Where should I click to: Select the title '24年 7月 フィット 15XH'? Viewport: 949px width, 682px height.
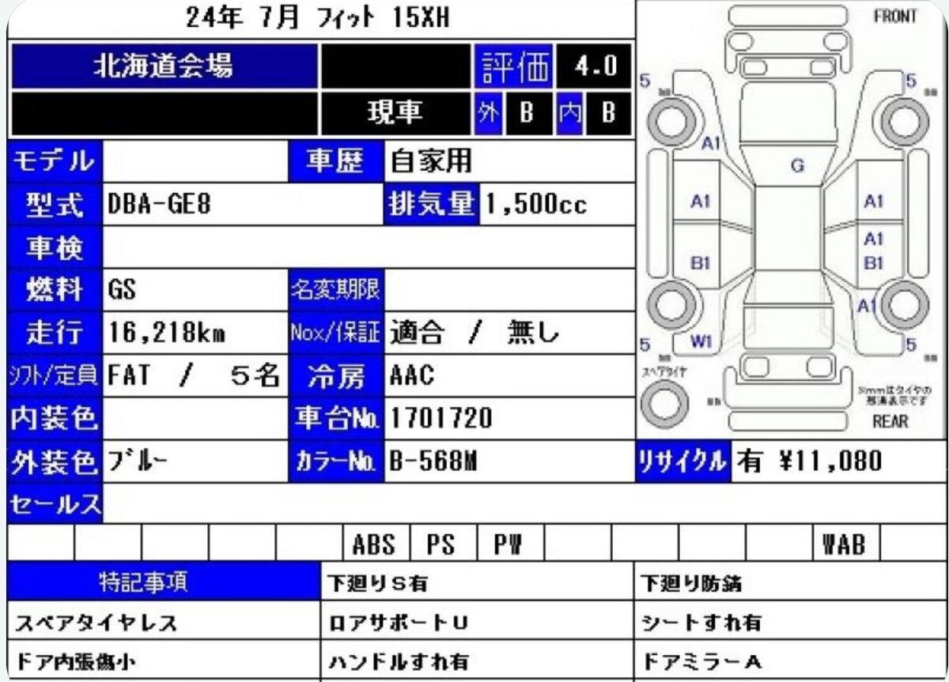pyautogui.click(x=318, y=18)
